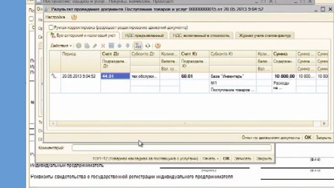Select the 60.01 credit account cell

click(x=194, y=76)
